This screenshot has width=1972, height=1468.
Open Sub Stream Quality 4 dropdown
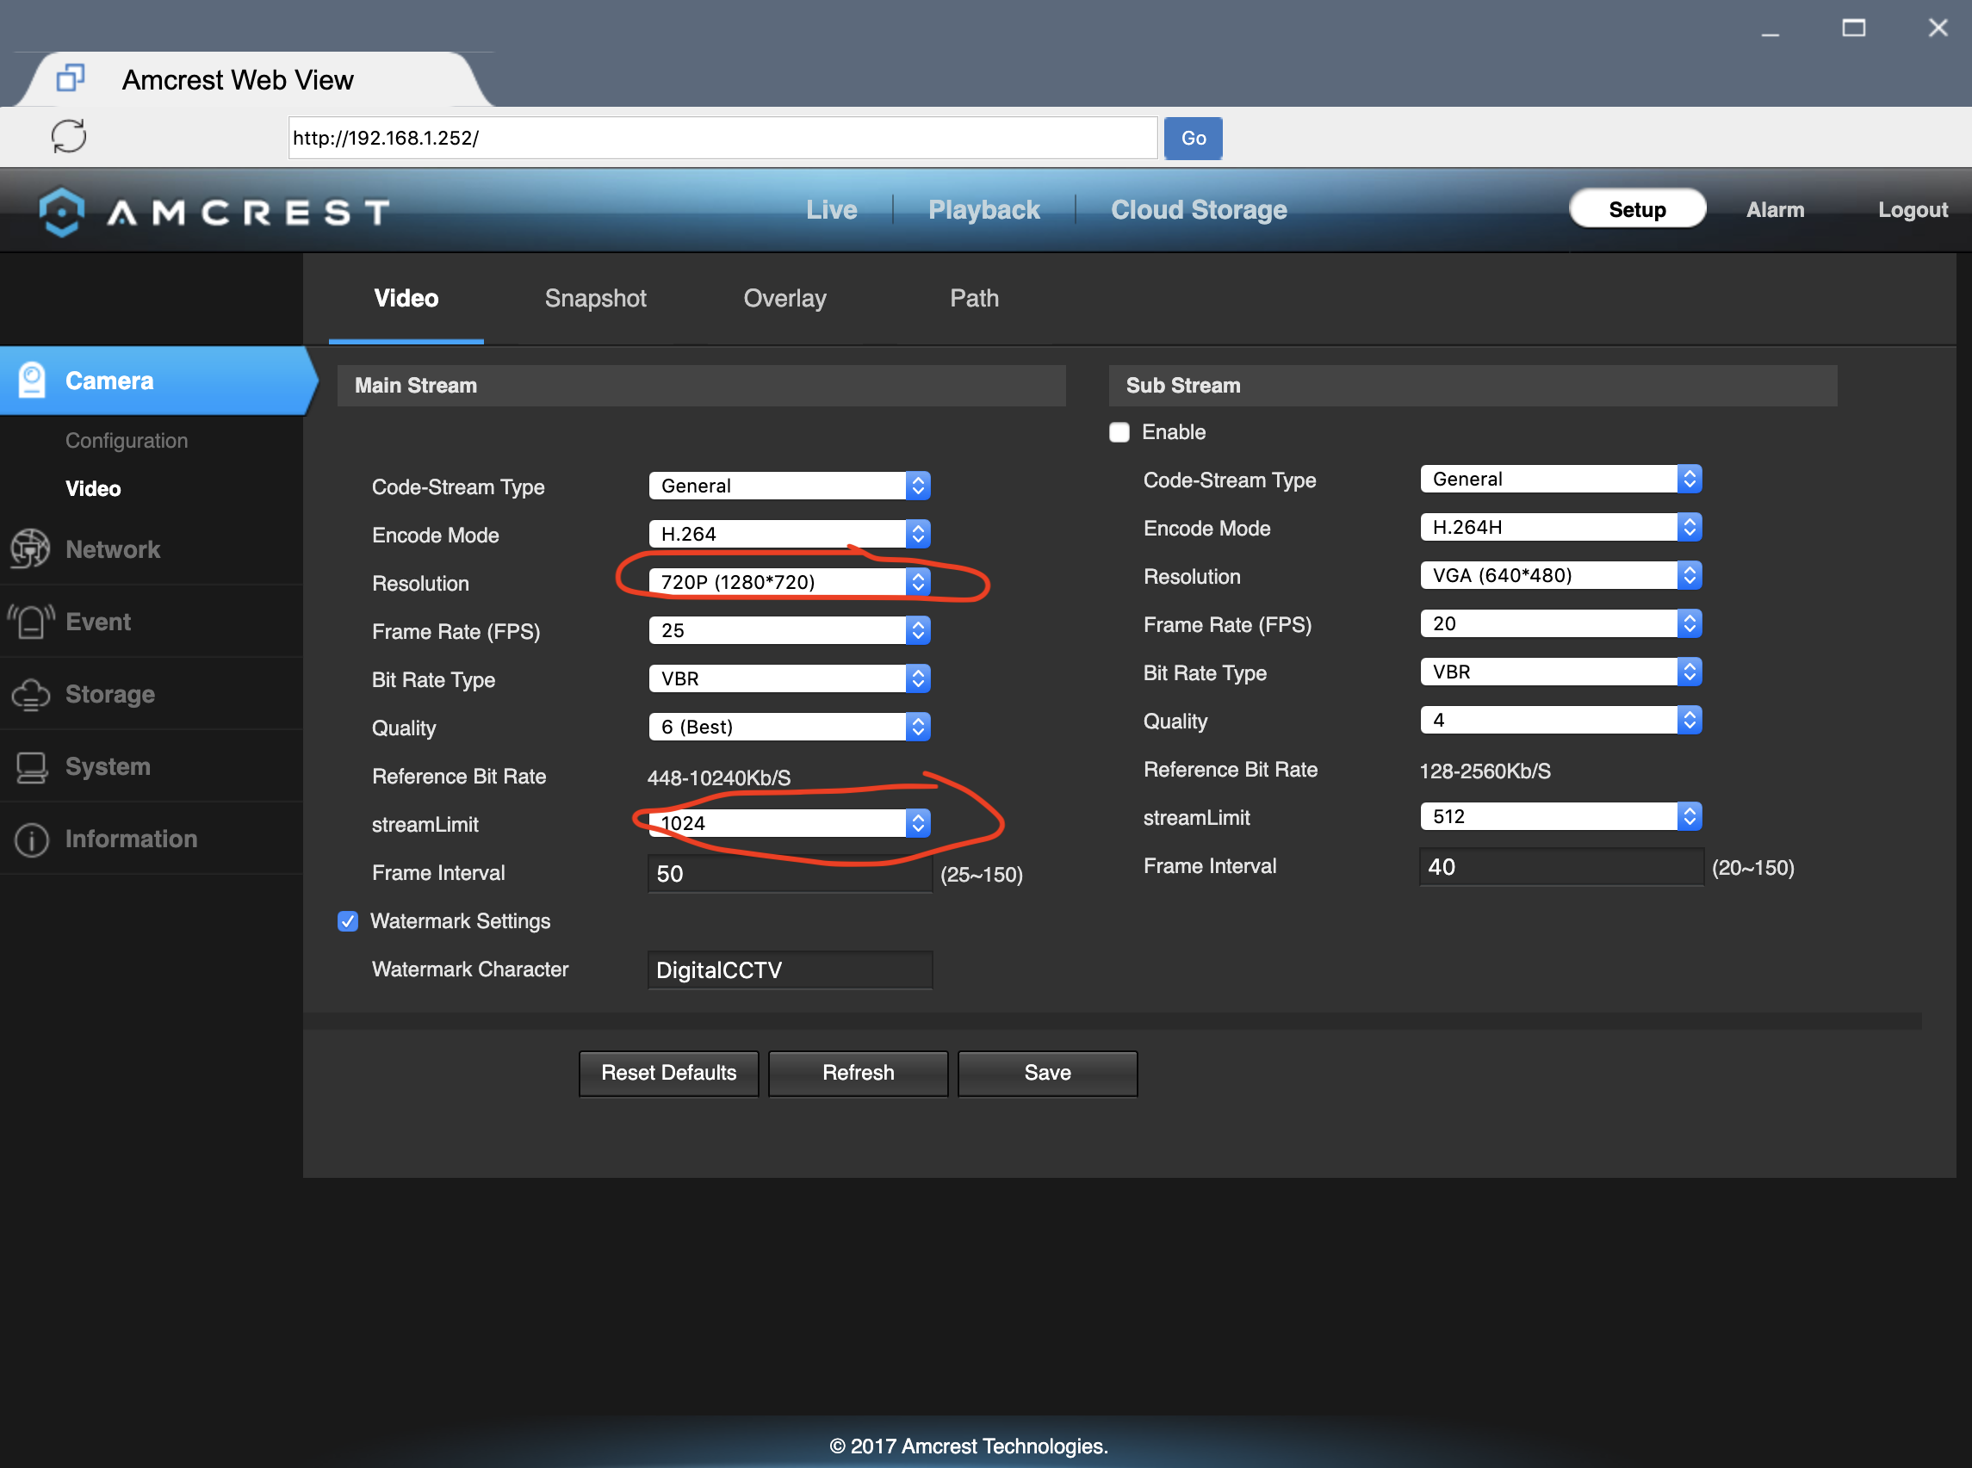click(1560, 720)
